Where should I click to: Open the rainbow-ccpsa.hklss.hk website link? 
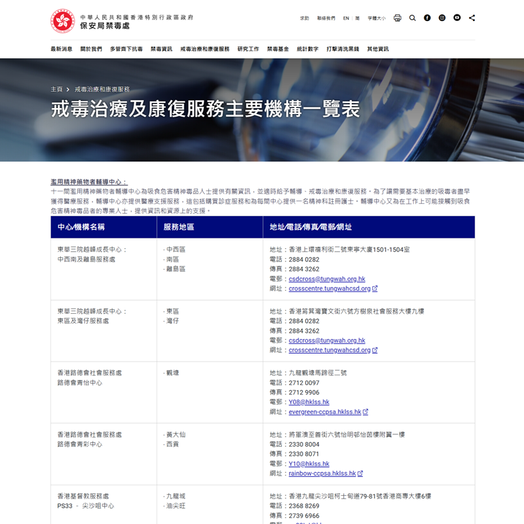point(322,474)
